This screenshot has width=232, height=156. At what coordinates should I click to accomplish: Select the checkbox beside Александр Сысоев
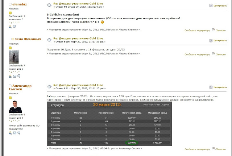tap(10, 86)
